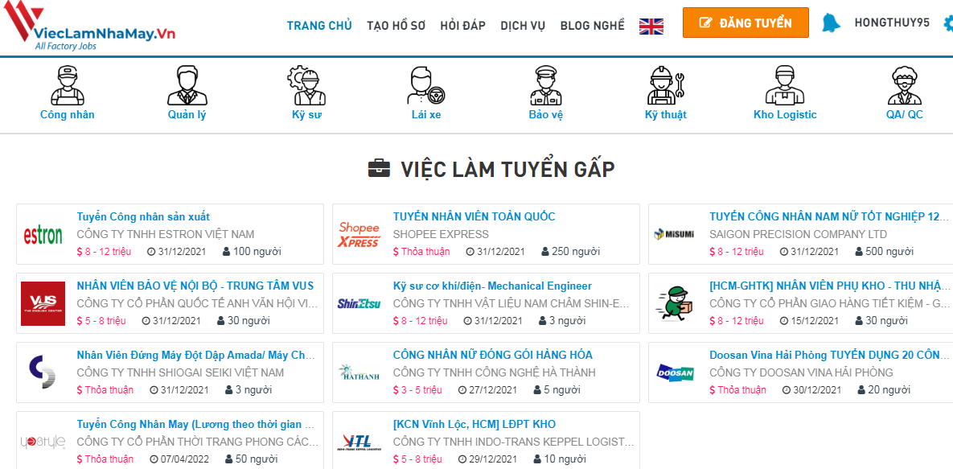Screen dimensions: 953x469
Task: Open the VUS company logo
Action: (43, 303)
